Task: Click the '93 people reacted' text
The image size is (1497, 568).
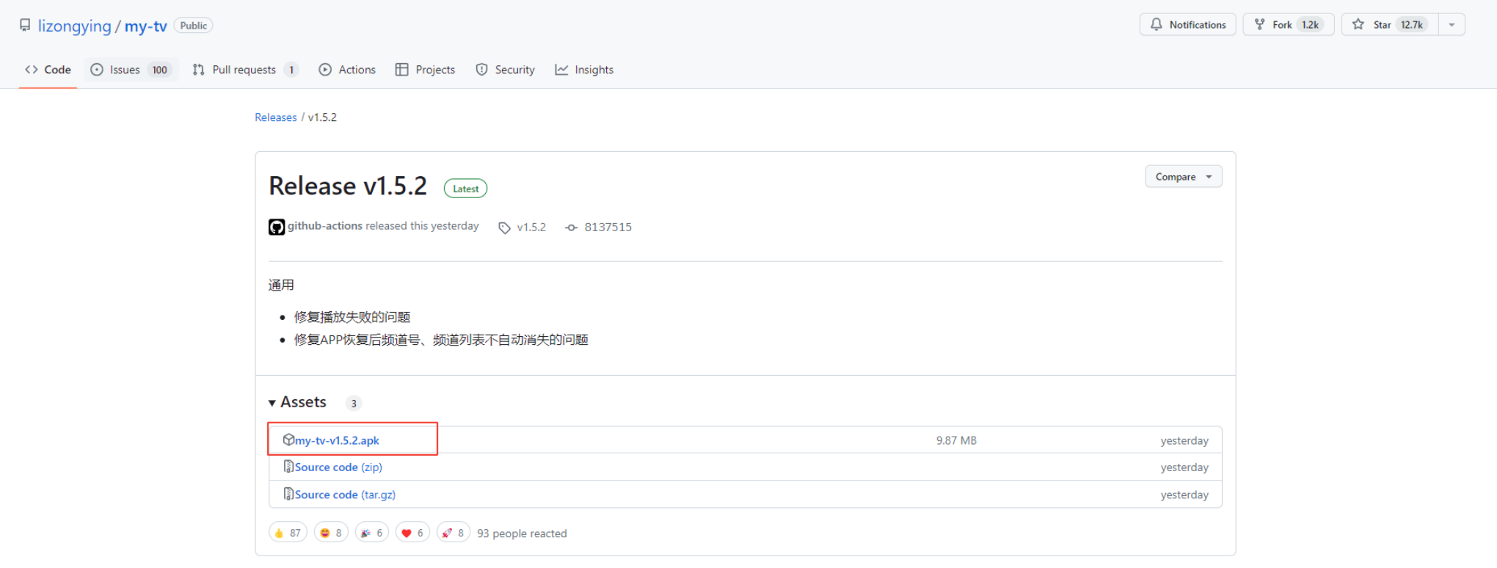Action: click(522, 534)
